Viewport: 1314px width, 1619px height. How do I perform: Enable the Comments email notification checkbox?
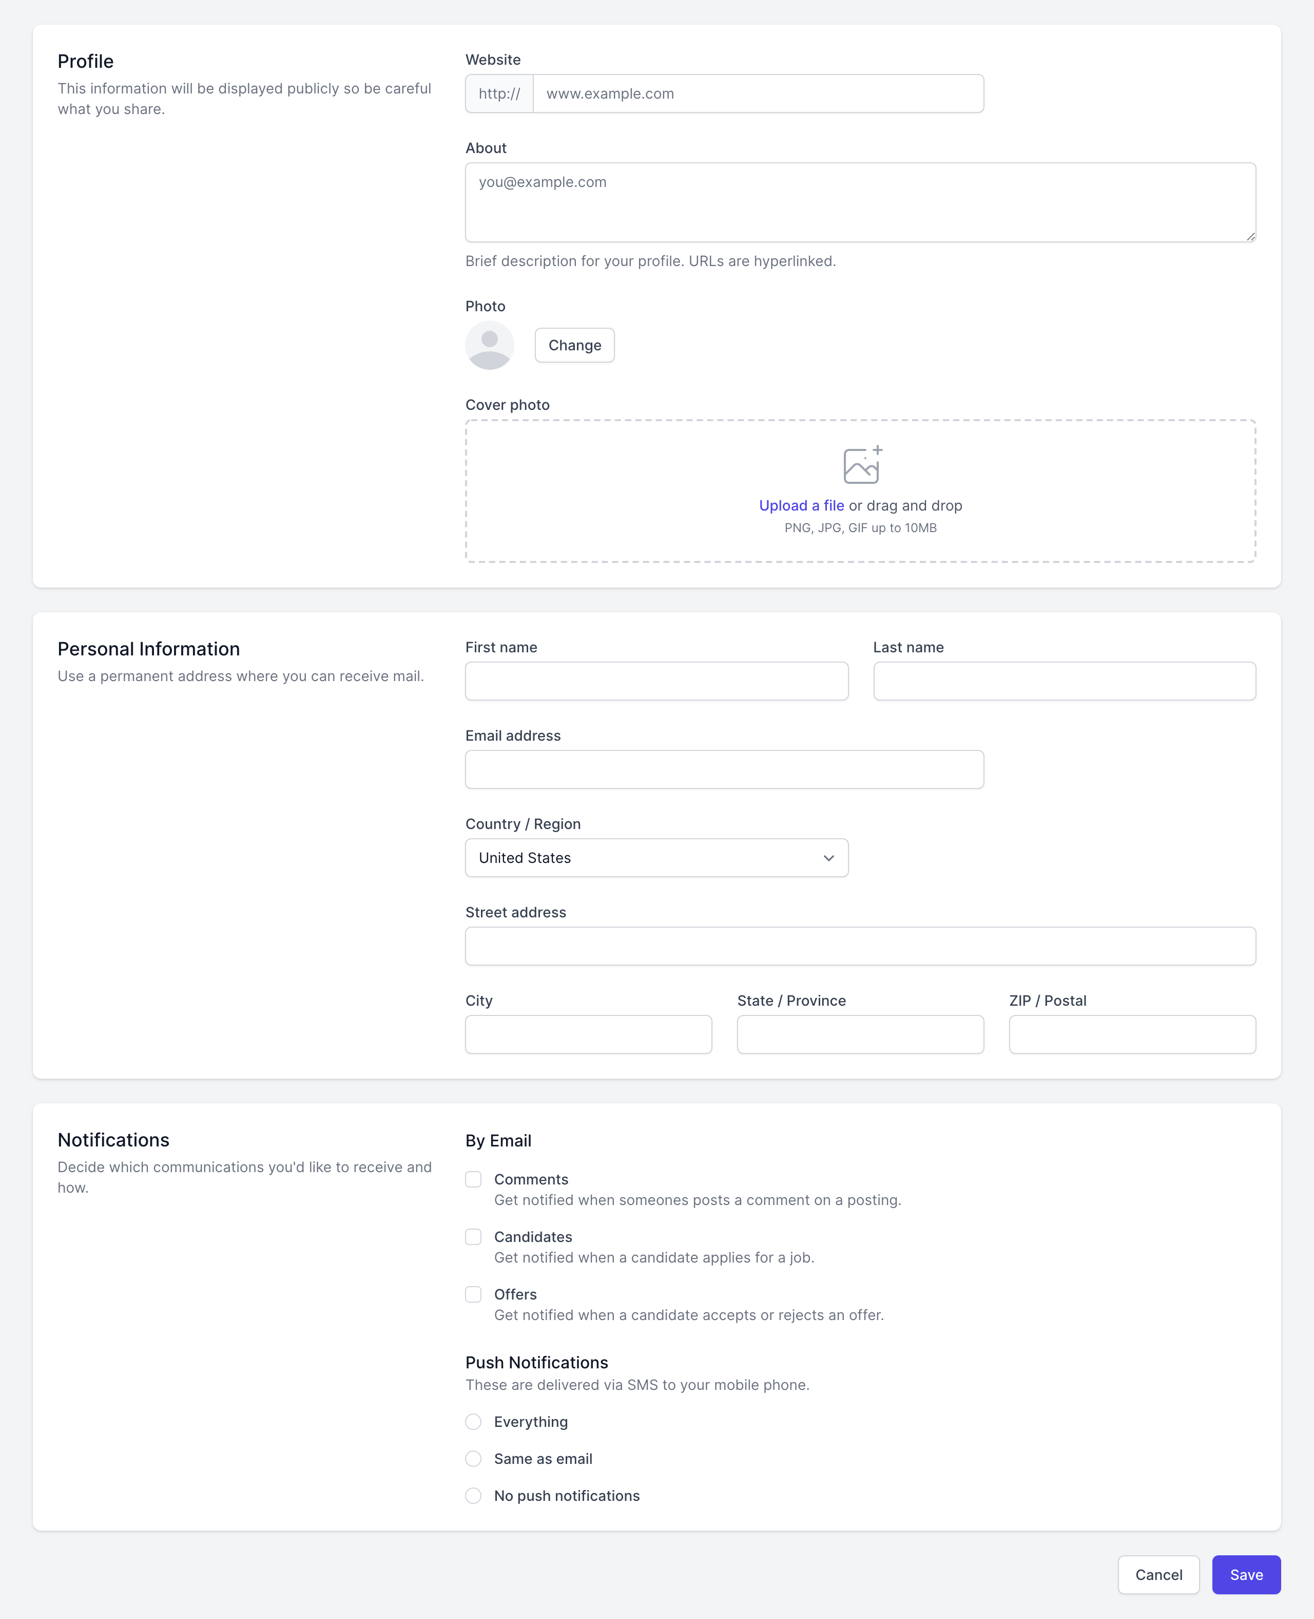473,1179
